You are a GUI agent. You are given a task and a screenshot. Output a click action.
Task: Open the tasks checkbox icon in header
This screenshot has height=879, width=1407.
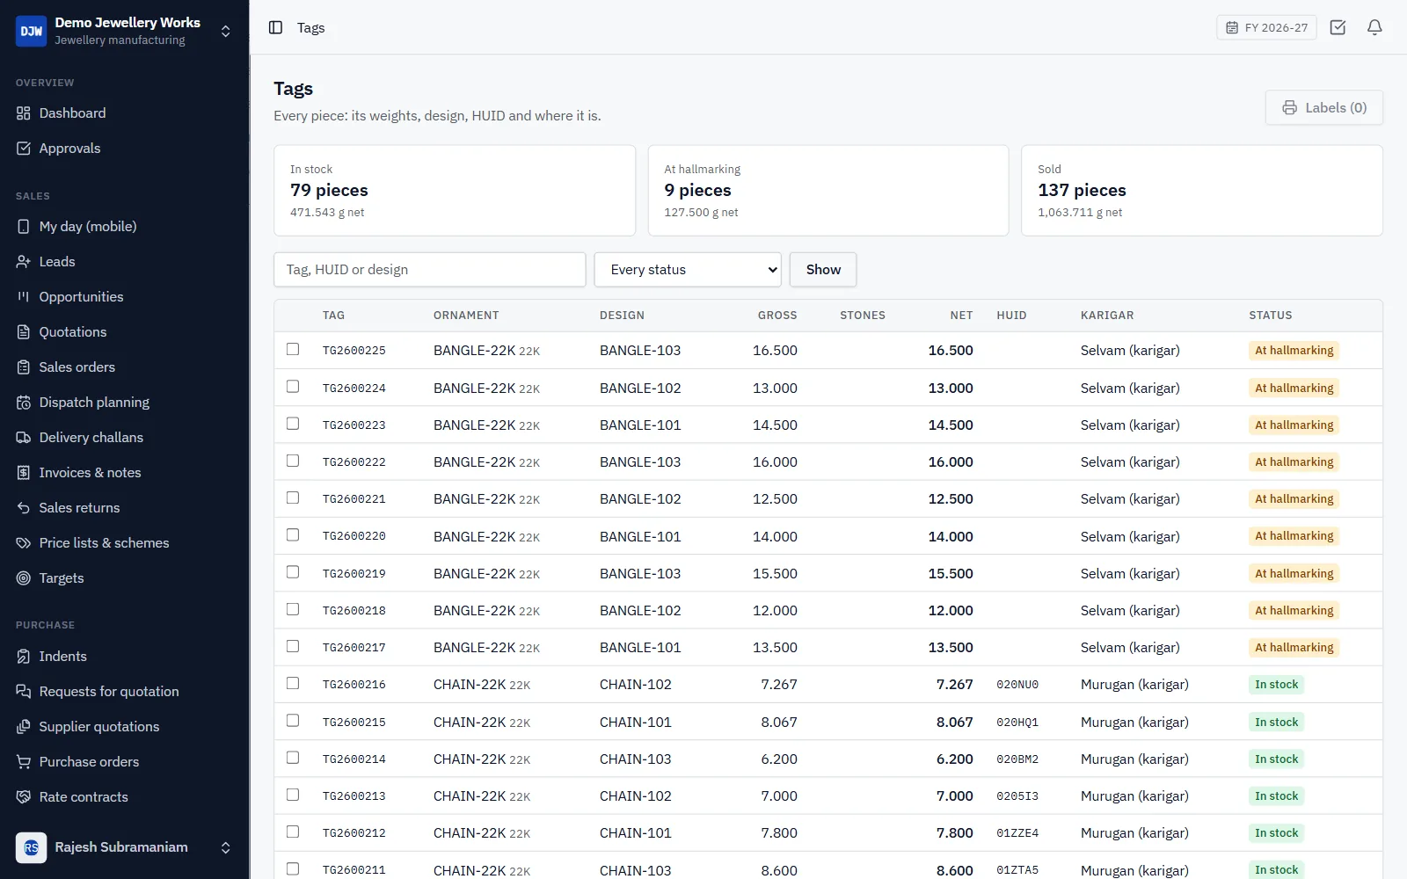tap(1338, 27)
